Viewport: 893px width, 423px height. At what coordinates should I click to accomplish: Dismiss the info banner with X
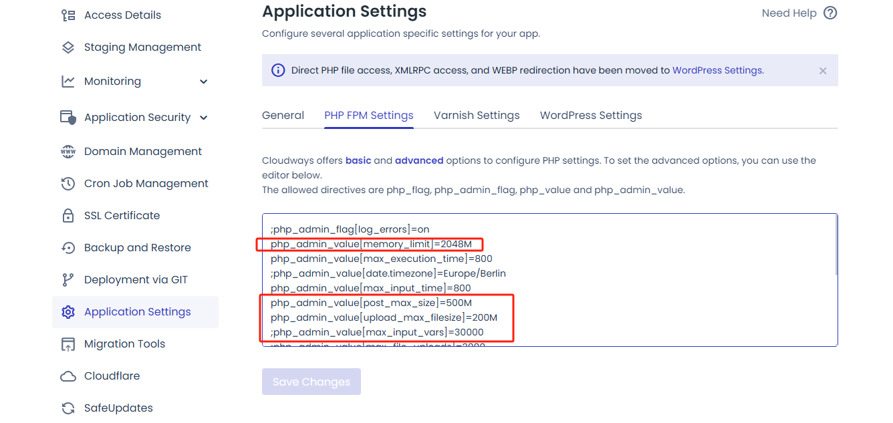coord(823,71)
